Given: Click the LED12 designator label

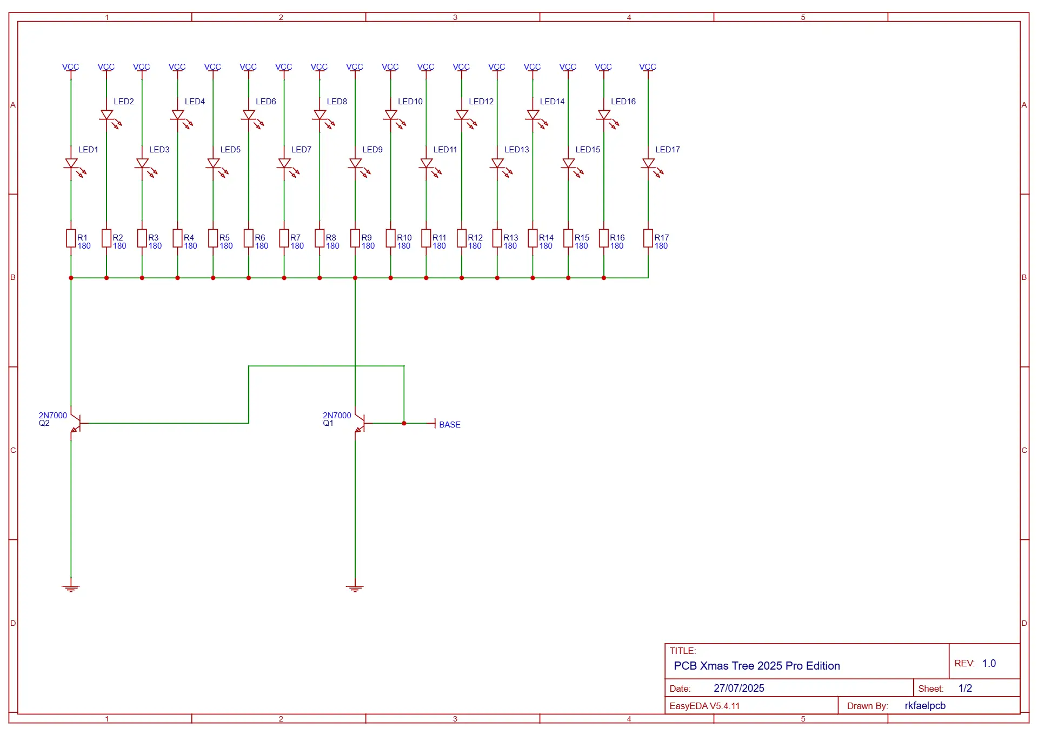Looking at the screenshot, I should click(x=481, y=102).
